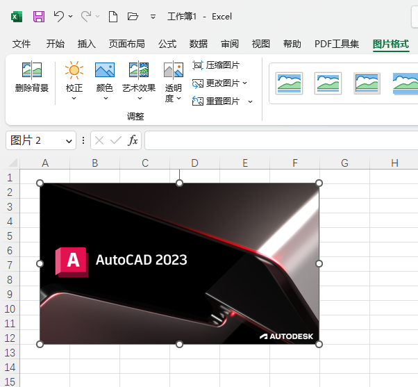Select column H header
Viewport: 418px width, 387px height.
[394, 163]
